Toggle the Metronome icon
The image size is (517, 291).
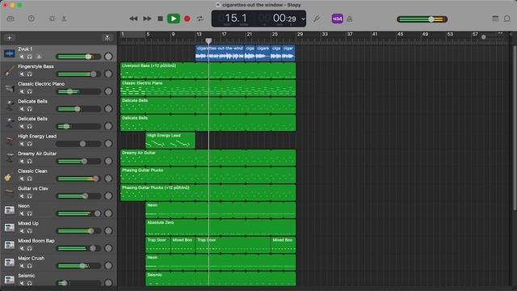click(350, 19)
